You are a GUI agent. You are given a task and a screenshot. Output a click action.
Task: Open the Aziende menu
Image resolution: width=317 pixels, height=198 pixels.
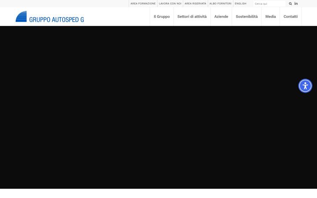[221, 17]
